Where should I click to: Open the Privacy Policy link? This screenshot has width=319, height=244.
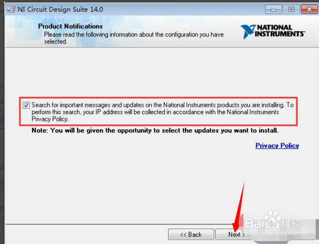click(277, 146)
